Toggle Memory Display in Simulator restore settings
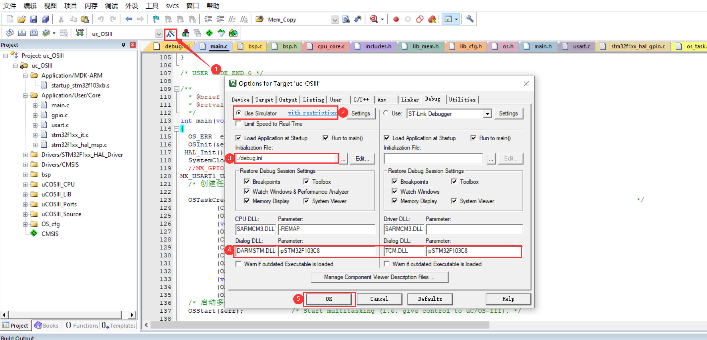 tap(247, 201)
